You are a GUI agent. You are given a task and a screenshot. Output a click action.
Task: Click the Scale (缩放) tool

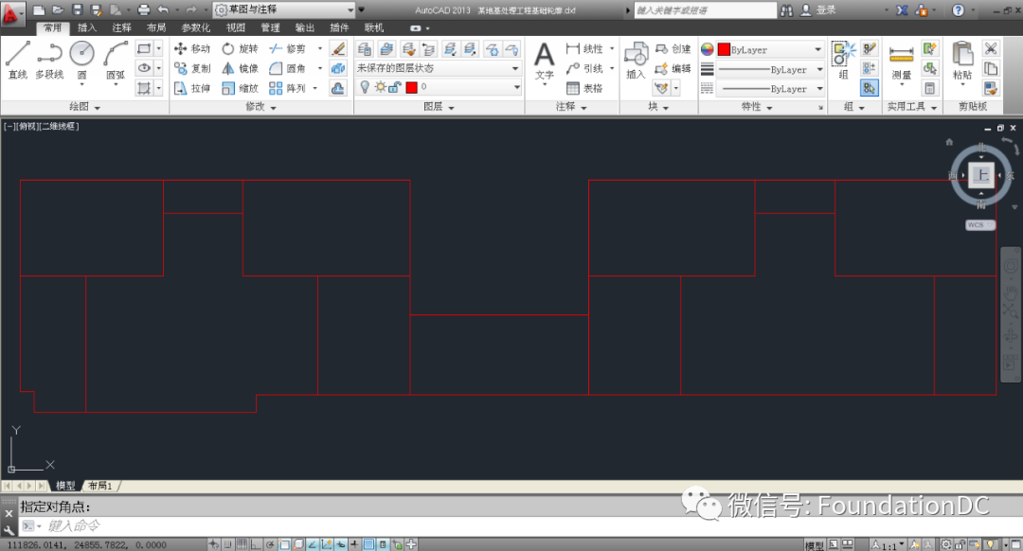coord(240,88)
